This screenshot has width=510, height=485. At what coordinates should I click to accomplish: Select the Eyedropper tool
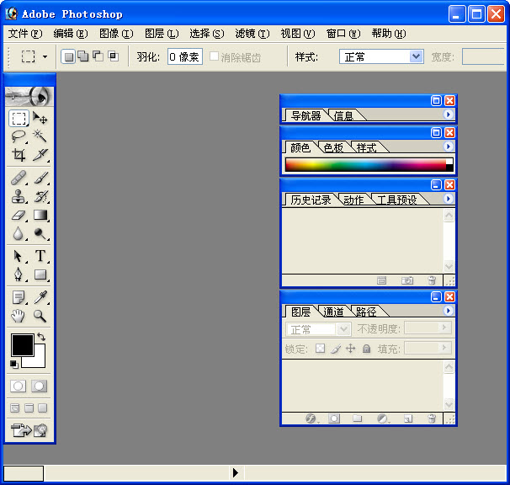click(40, 297)
